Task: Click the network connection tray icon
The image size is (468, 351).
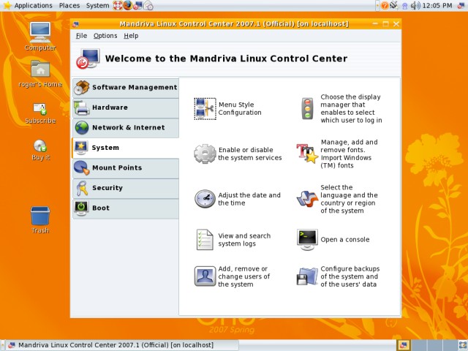Action: point(394,5)
